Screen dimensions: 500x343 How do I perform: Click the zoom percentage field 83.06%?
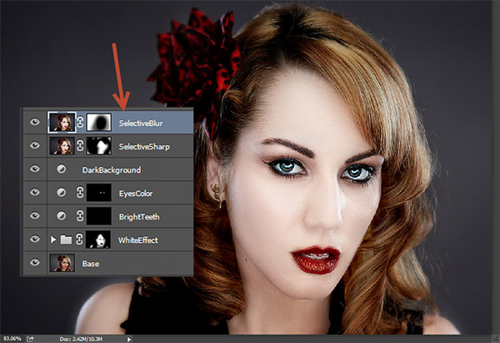12,339
